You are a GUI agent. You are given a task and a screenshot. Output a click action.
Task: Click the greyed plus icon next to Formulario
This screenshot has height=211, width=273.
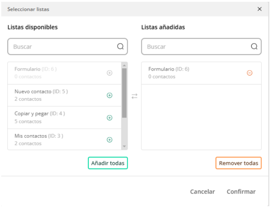pos(109,73)
